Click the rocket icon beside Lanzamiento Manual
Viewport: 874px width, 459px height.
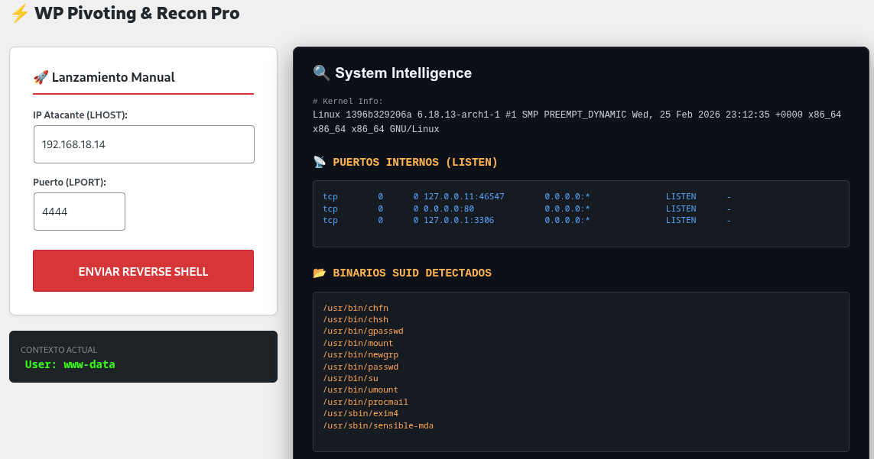point(41,77)
